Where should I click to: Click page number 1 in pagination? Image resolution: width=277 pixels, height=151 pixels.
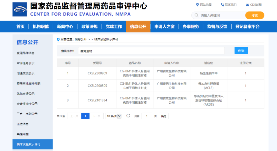(x=85, y=116)
